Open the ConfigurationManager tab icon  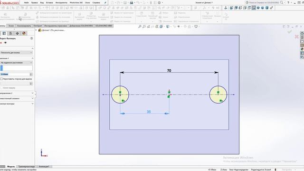(10, 33)
